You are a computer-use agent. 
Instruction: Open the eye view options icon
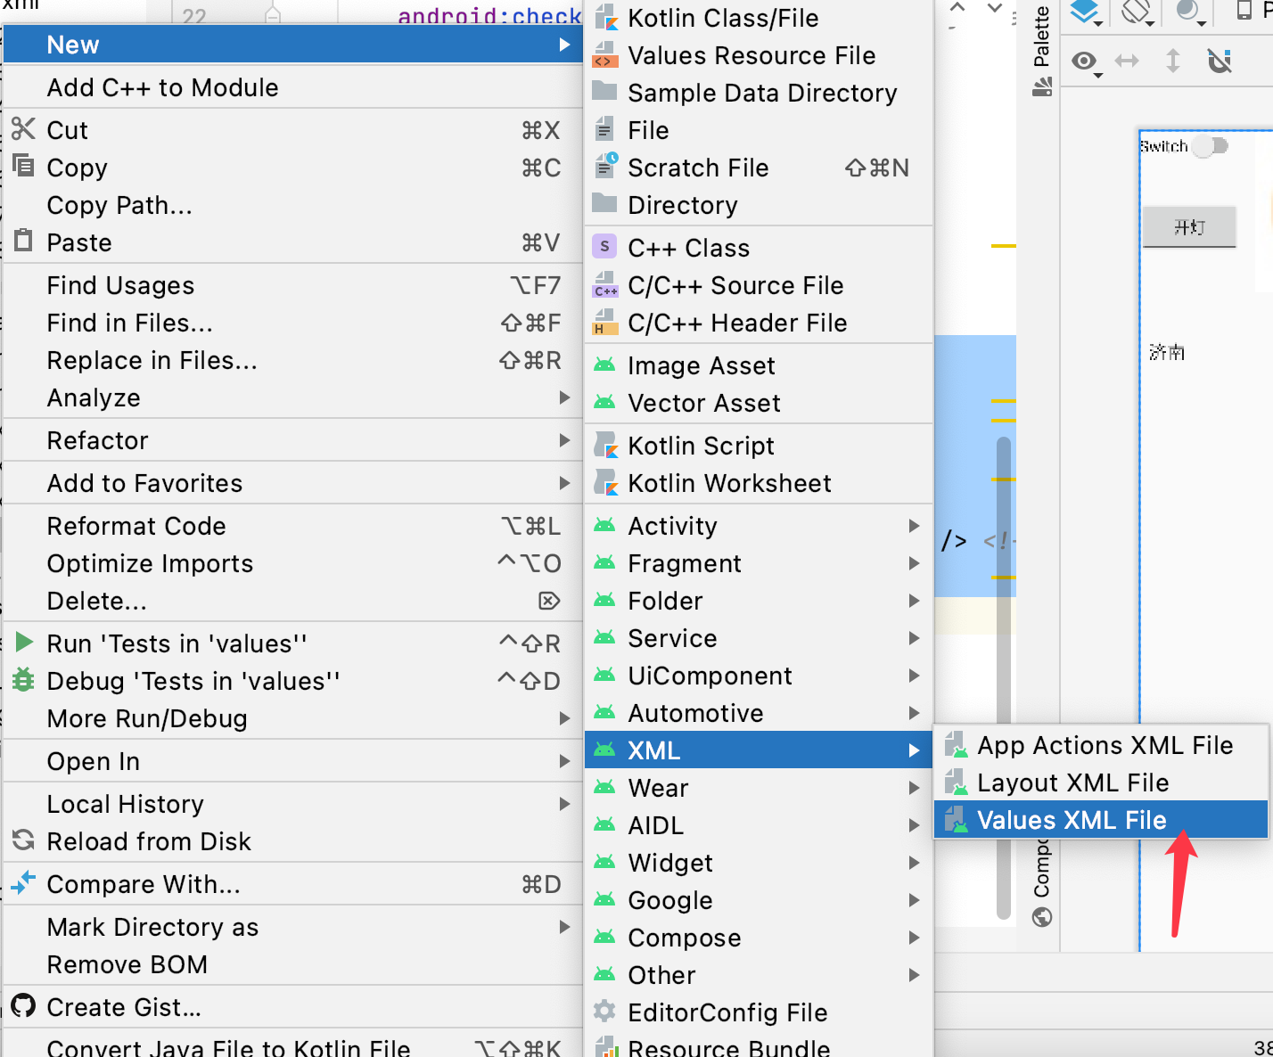1087,61
